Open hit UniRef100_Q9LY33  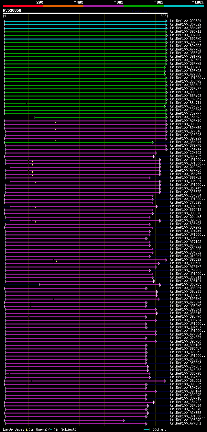pos(186,291)
